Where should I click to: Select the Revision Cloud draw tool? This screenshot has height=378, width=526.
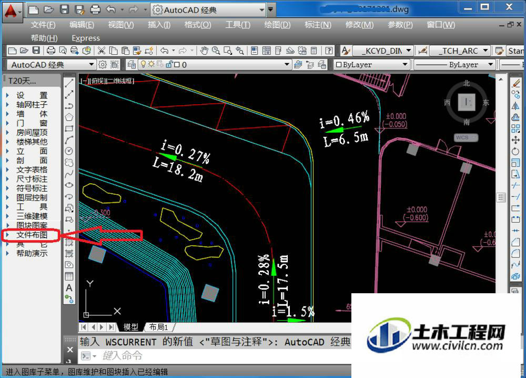point(69,163)
